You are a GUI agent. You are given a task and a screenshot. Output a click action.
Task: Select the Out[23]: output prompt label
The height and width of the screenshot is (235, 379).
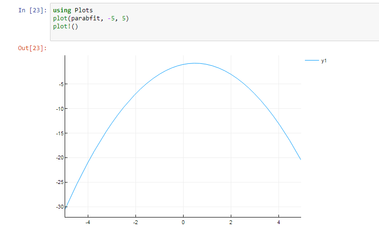click(x=33, y=48)
